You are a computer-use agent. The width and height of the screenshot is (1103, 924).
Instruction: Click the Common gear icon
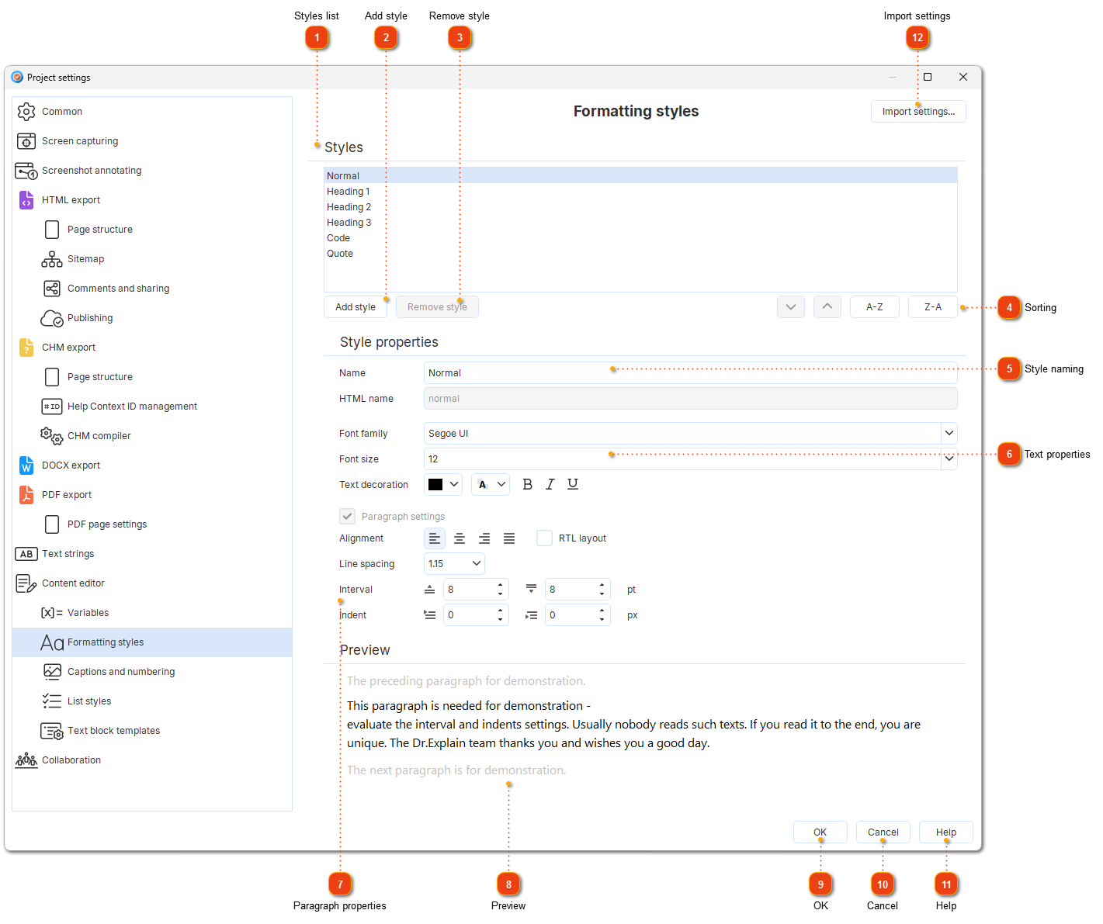coord(26,112)
